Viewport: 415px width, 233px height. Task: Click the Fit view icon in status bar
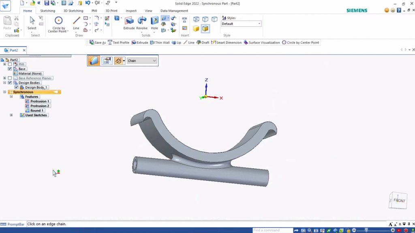point(316,230)
